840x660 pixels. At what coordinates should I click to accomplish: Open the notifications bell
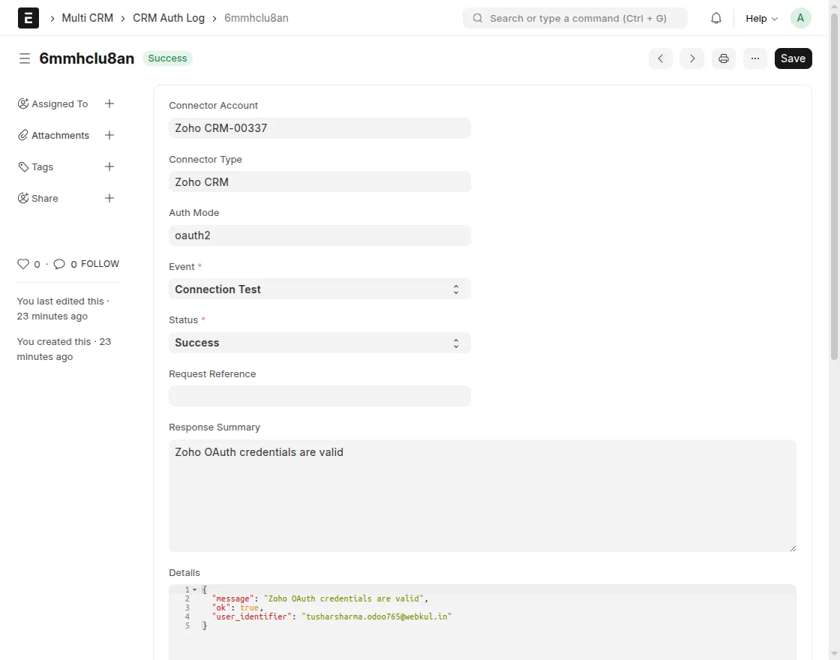coord(715,17)
